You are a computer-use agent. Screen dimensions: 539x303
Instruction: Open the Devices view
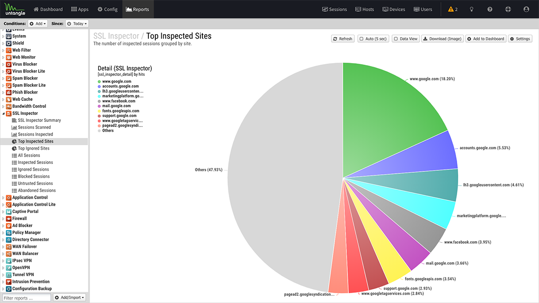pos(394,9)
